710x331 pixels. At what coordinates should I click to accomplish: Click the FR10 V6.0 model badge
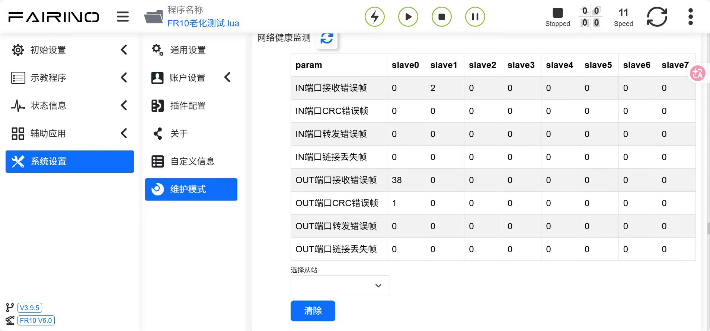tap(36, 320)
